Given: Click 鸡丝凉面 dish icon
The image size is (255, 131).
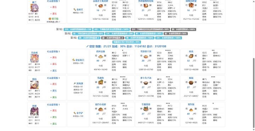Looking at the screenshot, I should tap(101, 56).
